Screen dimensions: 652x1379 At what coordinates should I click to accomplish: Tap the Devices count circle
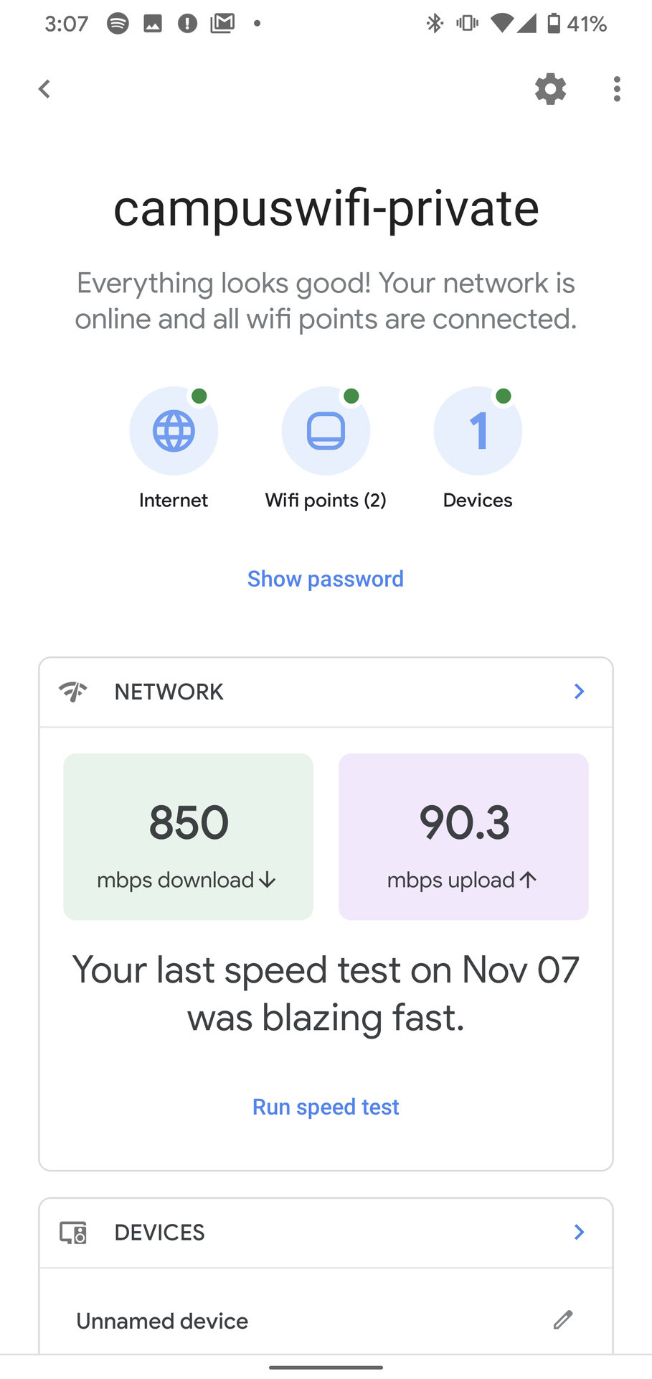coord(478,431)
